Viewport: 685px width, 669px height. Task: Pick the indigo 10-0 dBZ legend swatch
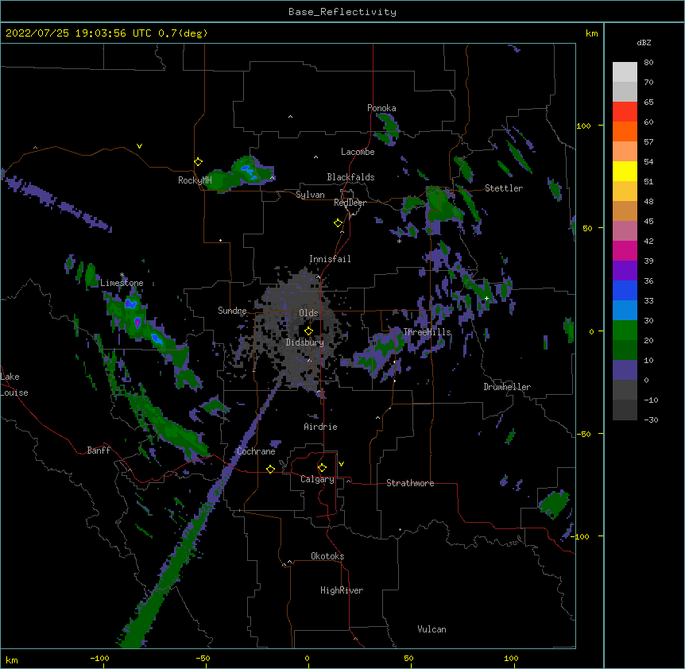pos(625,370)
